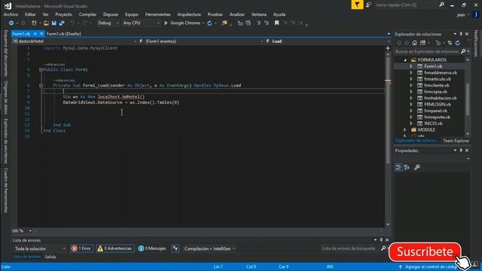Click the error list filter funnel icon

pos(175,248)
